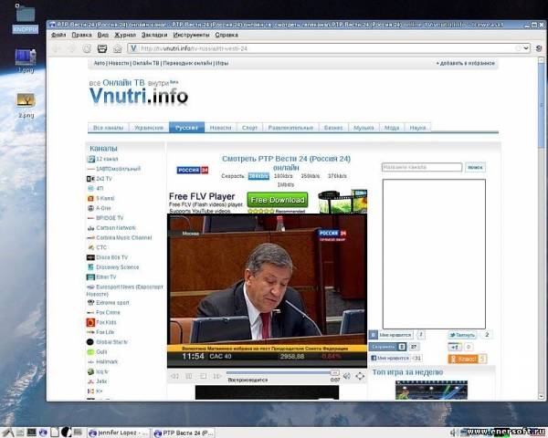
Task: Click the browser Forward arrow button
Action: coord(71,48)
